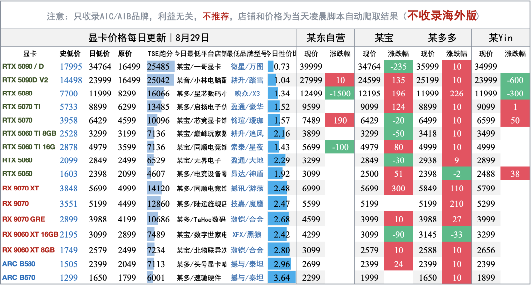
Task: Click the historic low price 1299
Action: 69,278
